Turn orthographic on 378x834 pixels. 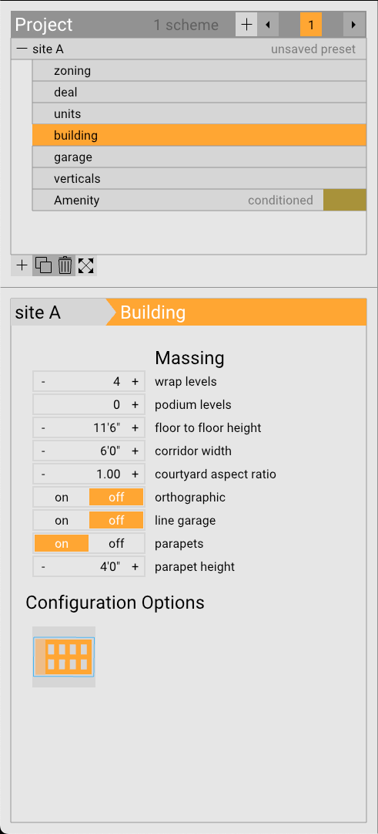coord(62,498)
